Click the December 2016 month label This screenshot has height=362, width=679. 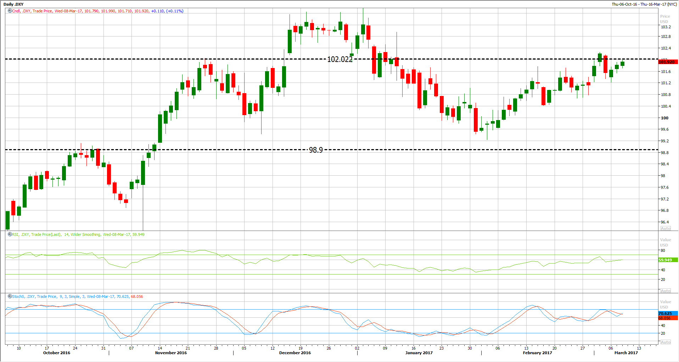pyautogui.click(x=295, y=353)
